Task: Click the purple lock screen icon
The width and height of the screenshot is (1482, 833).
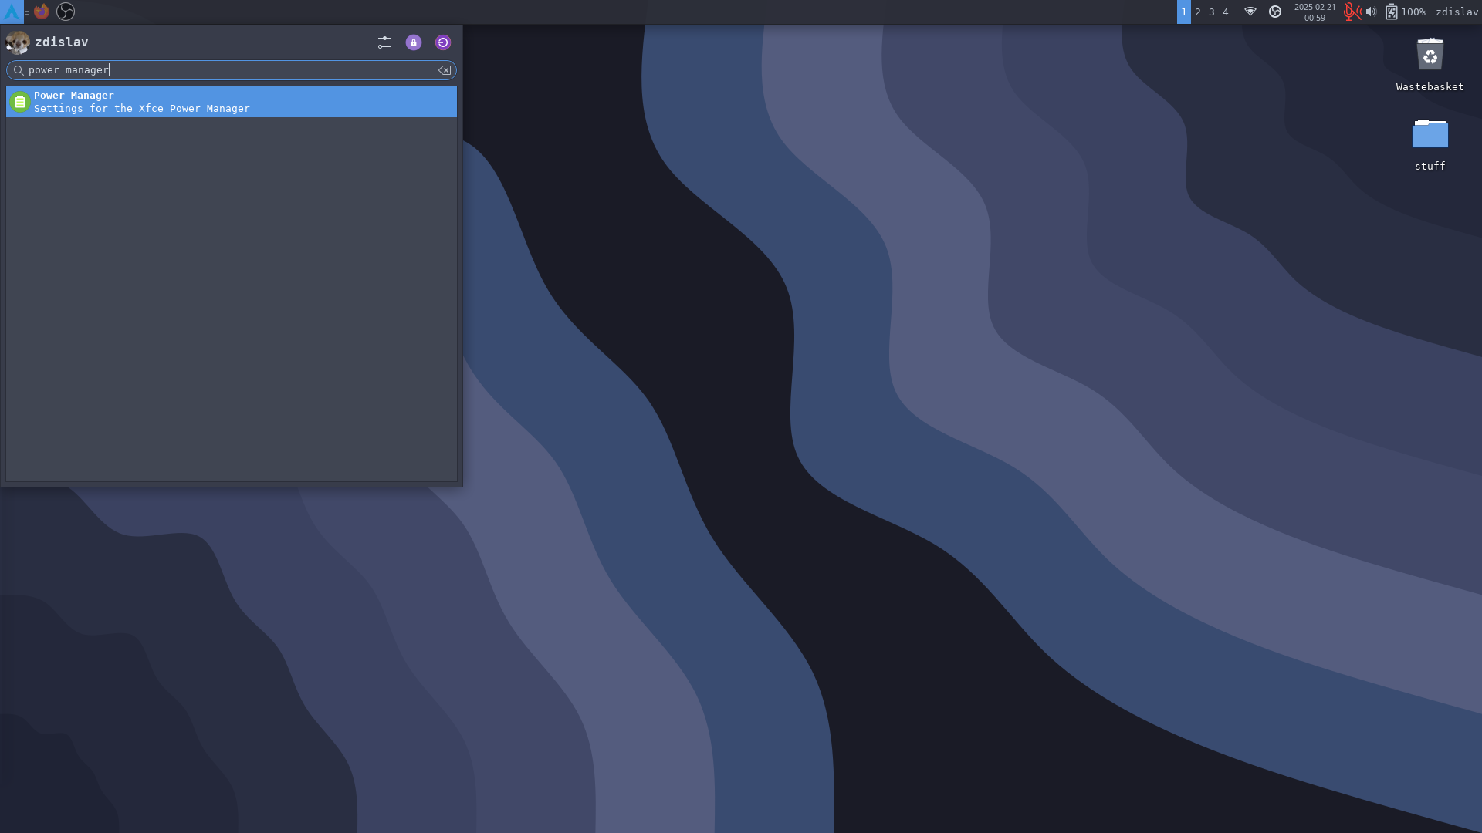Action: point(414,42)
